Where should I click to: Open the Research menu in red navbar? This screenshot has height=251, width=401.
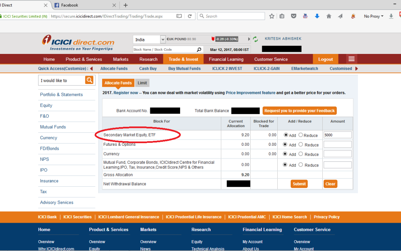pyautogui.click(x=148, y=59)
